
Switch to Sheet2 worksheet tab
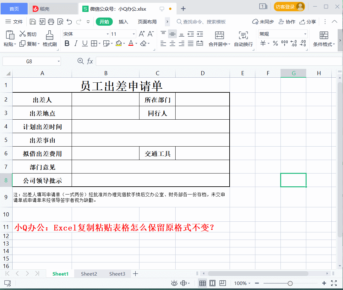point(89,273)
